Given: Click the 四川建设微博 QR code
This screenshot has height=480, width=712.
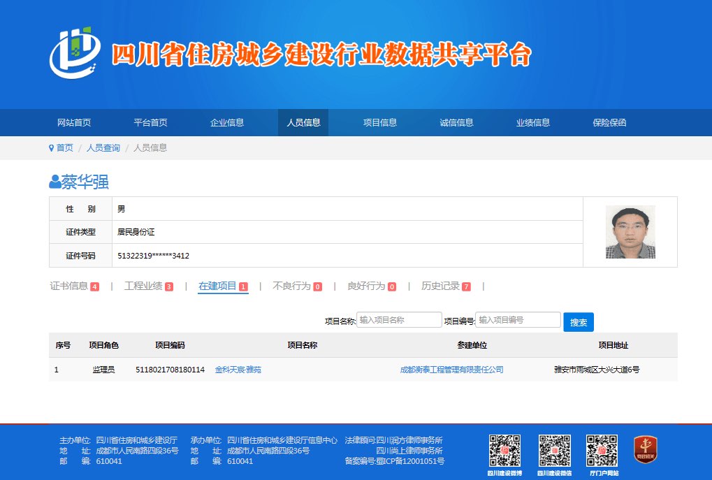Looking at the screenshot, I should tap(504, 451).
